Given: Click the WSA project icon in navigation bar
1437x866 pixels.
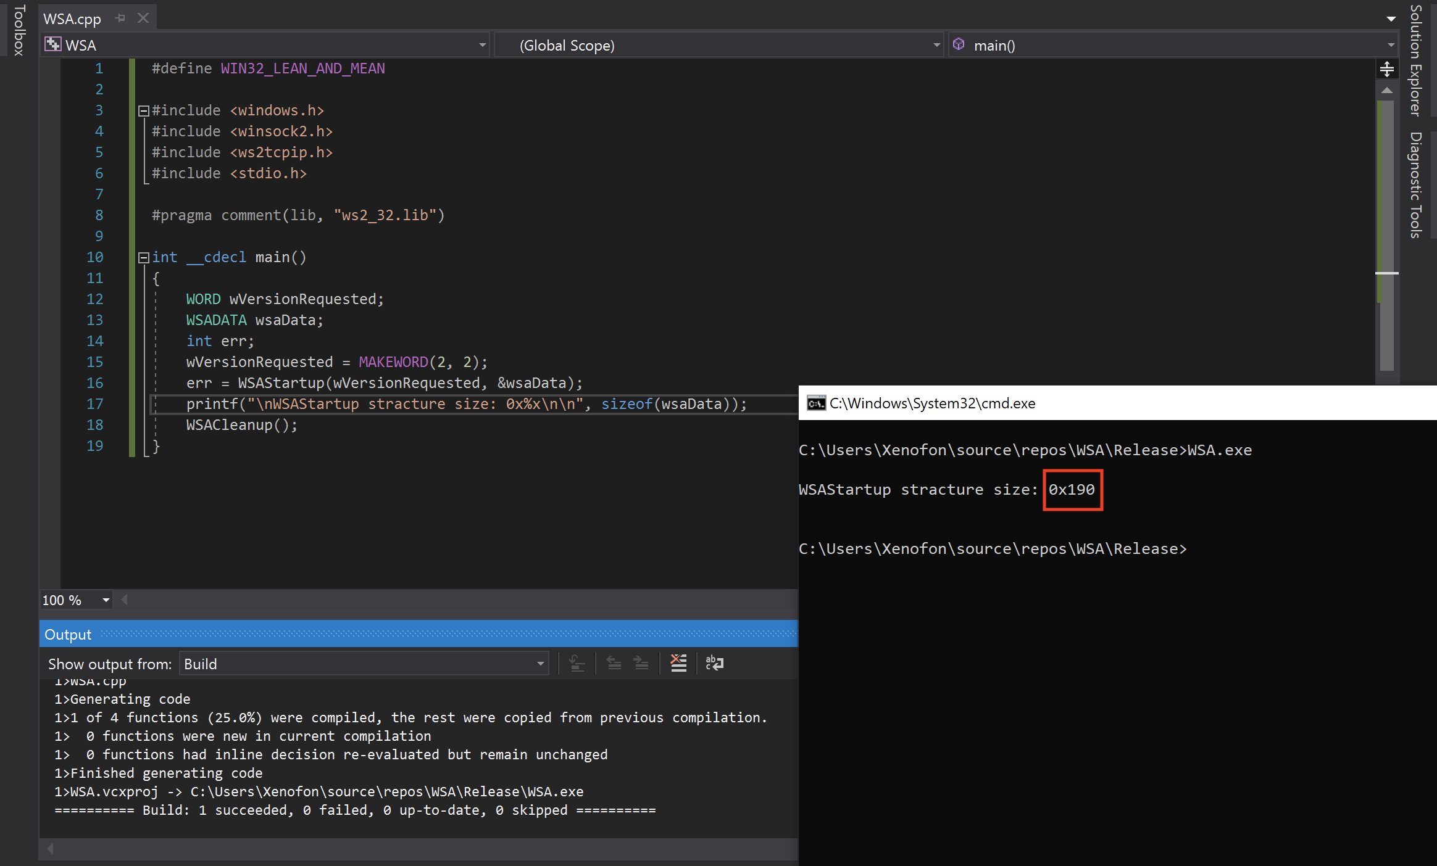Looking at the screenshot, I should [53, 44].
